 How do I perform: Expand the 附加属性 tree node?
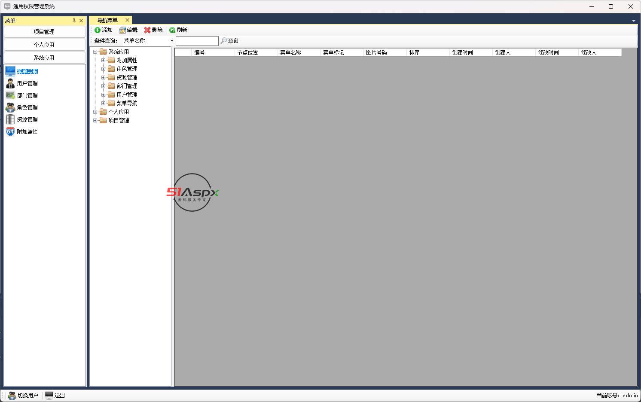coord(104,61)
